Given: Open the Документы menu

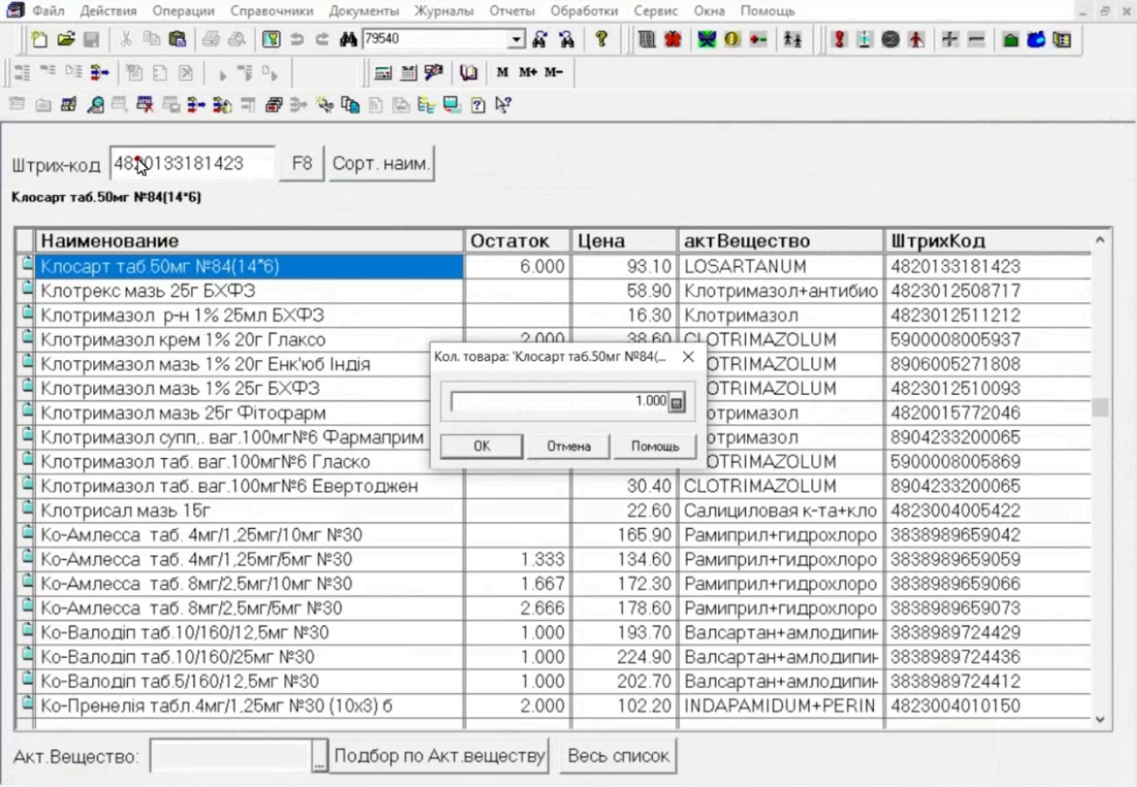Looking at the screenshot, I should (364, 11).
